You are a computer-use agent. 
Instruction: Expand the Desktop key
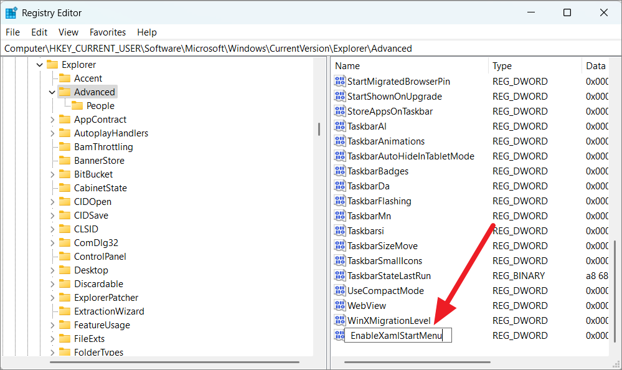click(x=52, y=270)
